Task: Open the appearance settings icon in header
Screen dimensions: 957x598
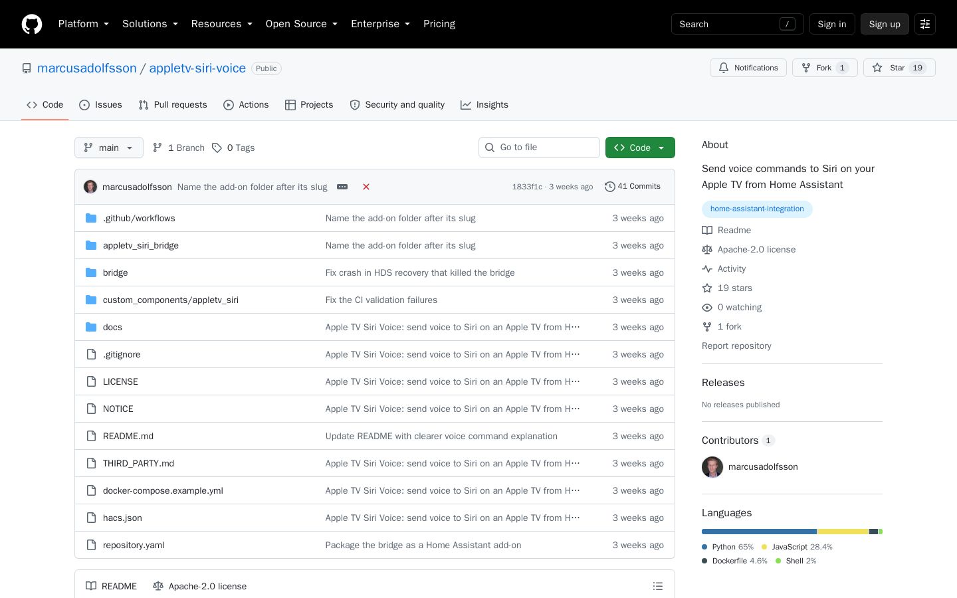Action: tap(925, 24)
